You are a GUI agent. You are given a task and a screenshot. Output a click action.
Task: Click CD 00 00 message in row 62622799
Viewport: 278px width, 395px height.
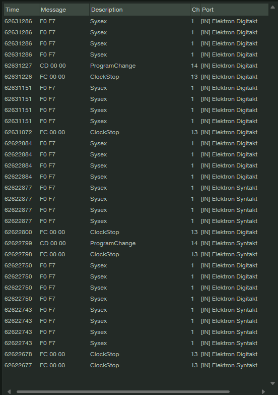click(x=52, y=243)
